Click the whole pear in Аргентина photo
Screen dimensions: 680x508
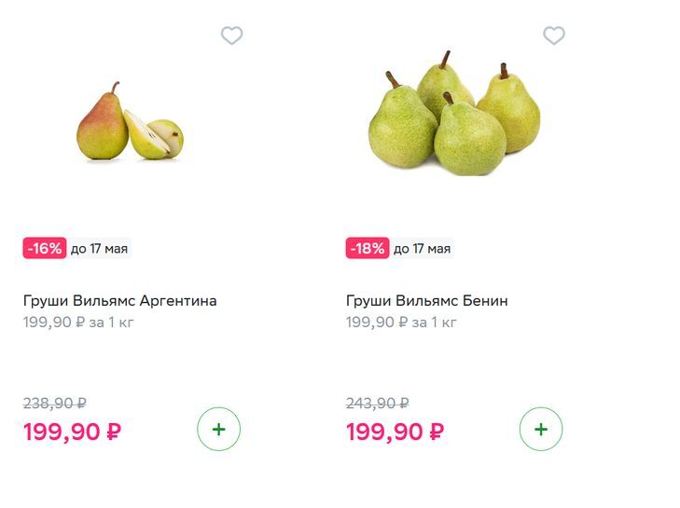[x=102, y=129]
